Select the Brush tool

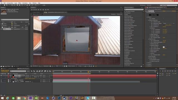(25, 5)
